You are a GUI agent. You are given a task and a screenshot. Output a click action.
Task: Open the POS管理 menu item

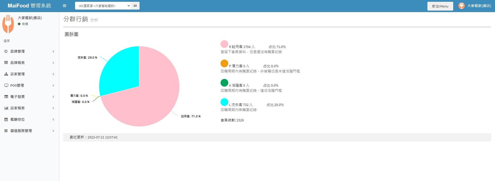[x=17, y=85]
